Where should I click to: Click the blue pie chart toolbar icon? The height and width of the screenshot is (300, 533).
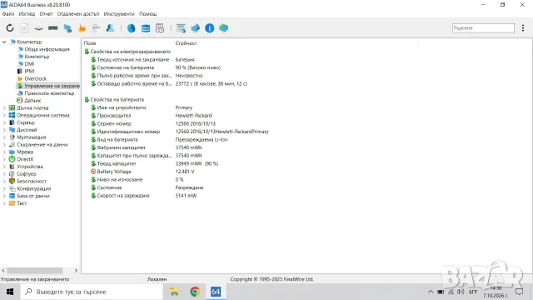click(x=132, y=28)
